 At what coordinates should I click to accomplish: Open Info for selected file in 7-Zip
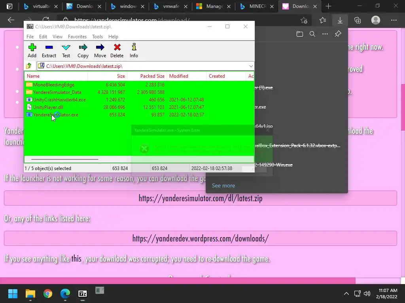coord(134,50)
